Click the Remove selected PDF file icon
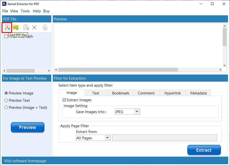This screenshot has height=166, width=230. tap(27, 27)
